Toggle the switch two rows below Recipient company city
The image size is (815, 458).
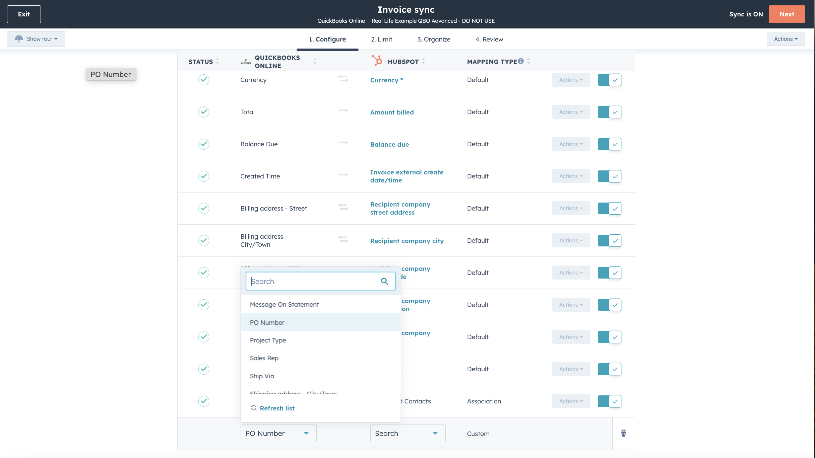coord(610,305)
